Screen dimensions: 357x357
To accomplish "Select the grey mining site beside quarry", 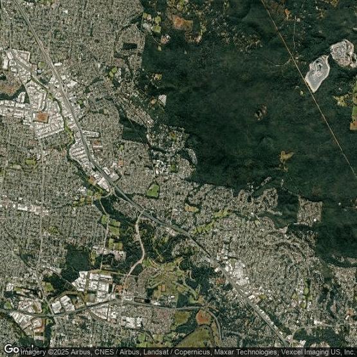I will point(343,53).
